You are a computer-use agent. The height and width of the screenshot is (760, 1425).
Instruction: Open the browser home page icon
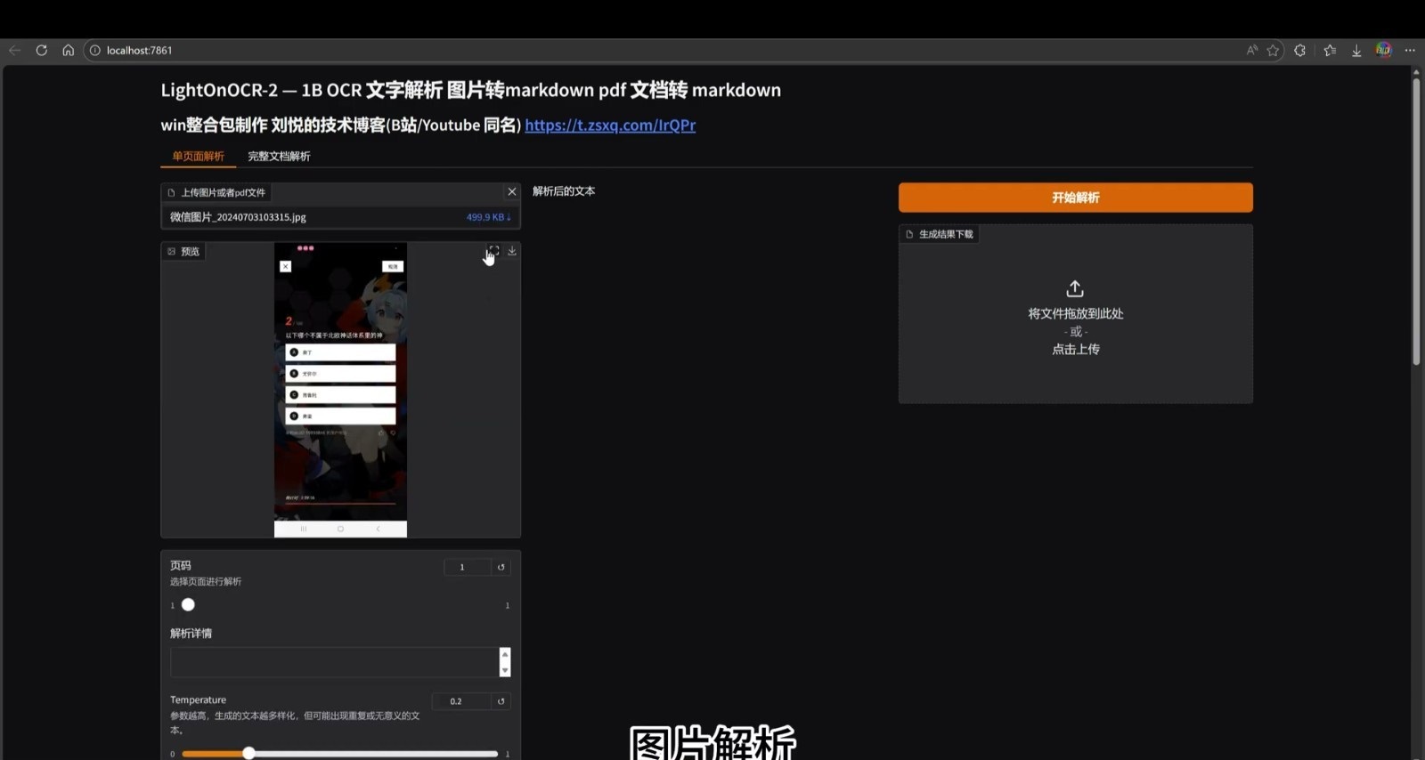68,51
